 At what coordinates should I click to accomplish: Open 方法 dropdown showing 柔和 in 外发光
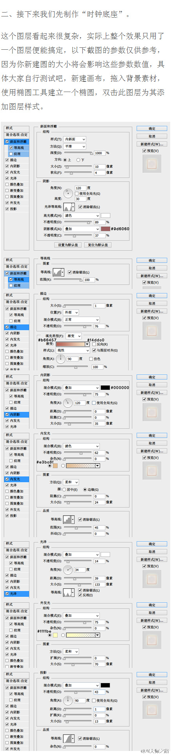tap(71, 651)
